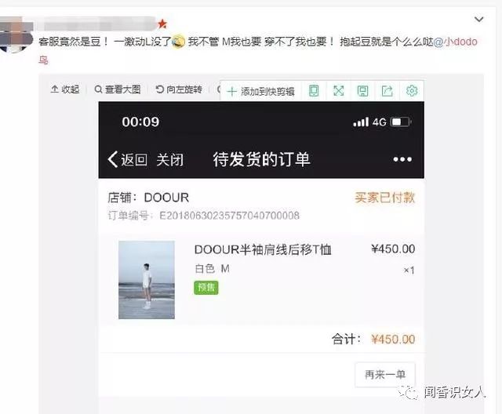
Task: Click the laughing emoji in the post
Action: [178, 42]
